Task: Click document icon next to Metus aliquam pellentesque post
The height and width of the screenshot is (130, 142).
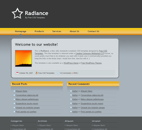Action: click(14, 99)
